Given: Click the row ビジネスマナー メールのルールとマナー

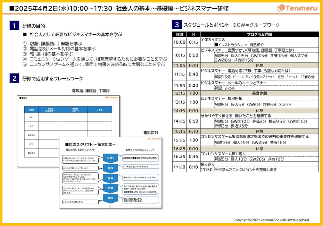Looking at the screenshot, I should 234,82.
